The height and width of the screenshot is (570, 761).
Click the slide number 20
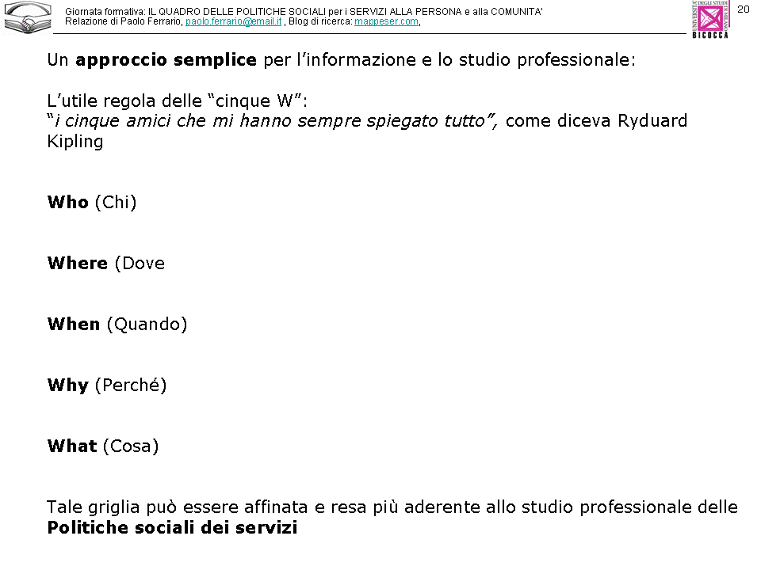point(743,9)
